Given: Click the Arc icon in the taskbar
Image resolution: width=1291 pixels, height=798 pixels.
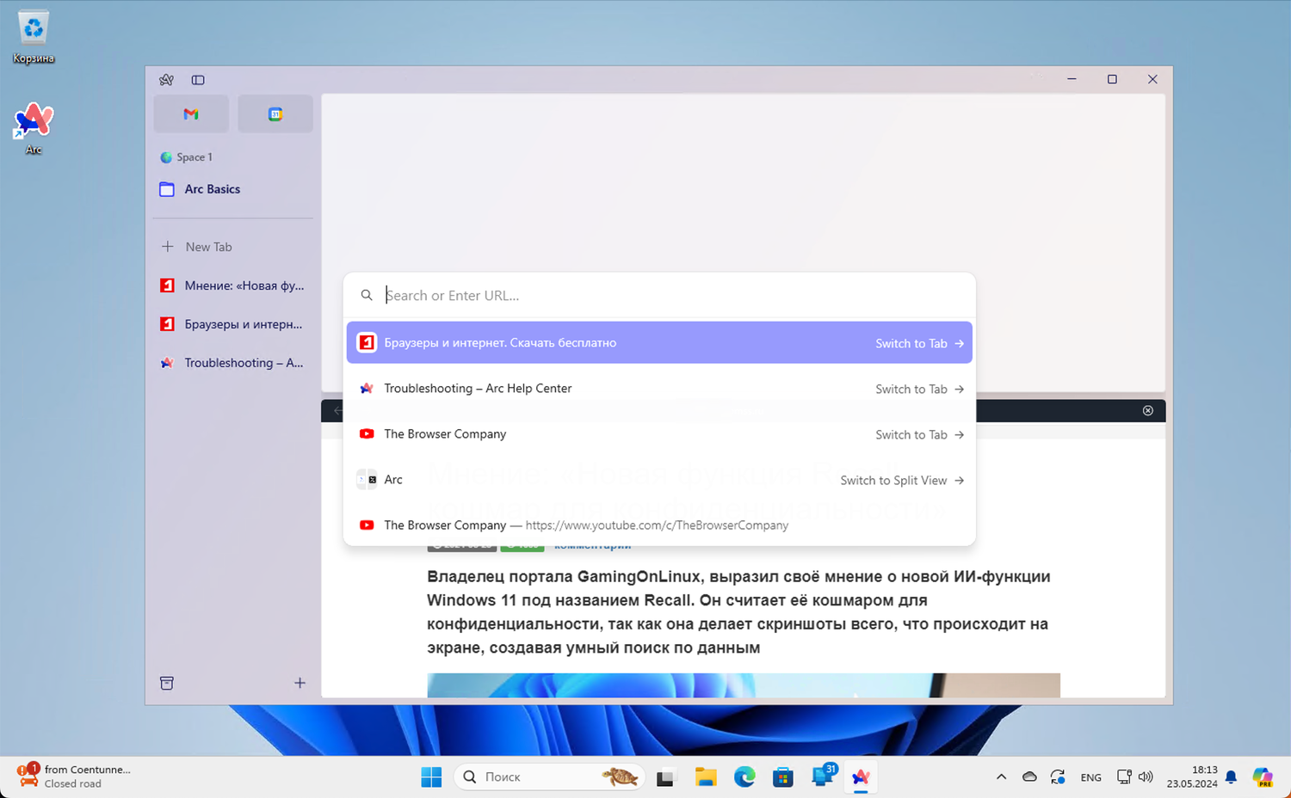Looking at the screenshot, I should tap(861, 777).
